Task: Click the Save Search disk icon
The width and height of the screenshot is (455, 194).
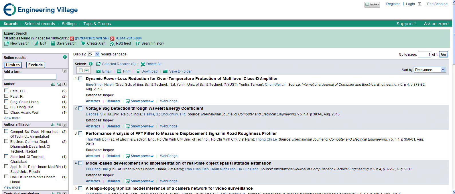Action: [x=53, y=43]
